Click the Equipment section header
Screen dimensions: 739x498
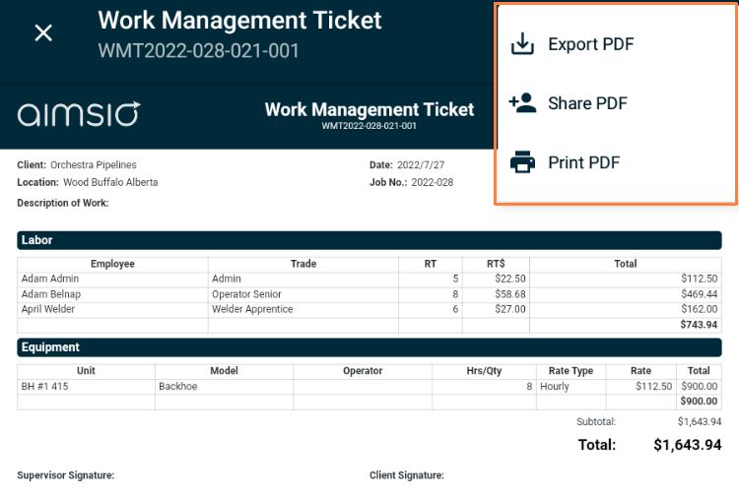click(369, 347)
